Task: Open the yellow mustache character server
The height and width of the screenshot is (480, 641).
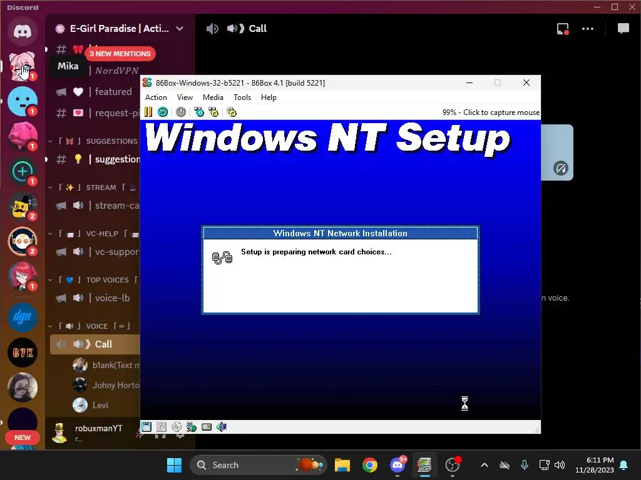Action: coord(23,206)
